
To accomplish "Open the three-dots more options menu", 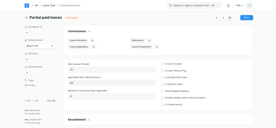I will 236,18.
